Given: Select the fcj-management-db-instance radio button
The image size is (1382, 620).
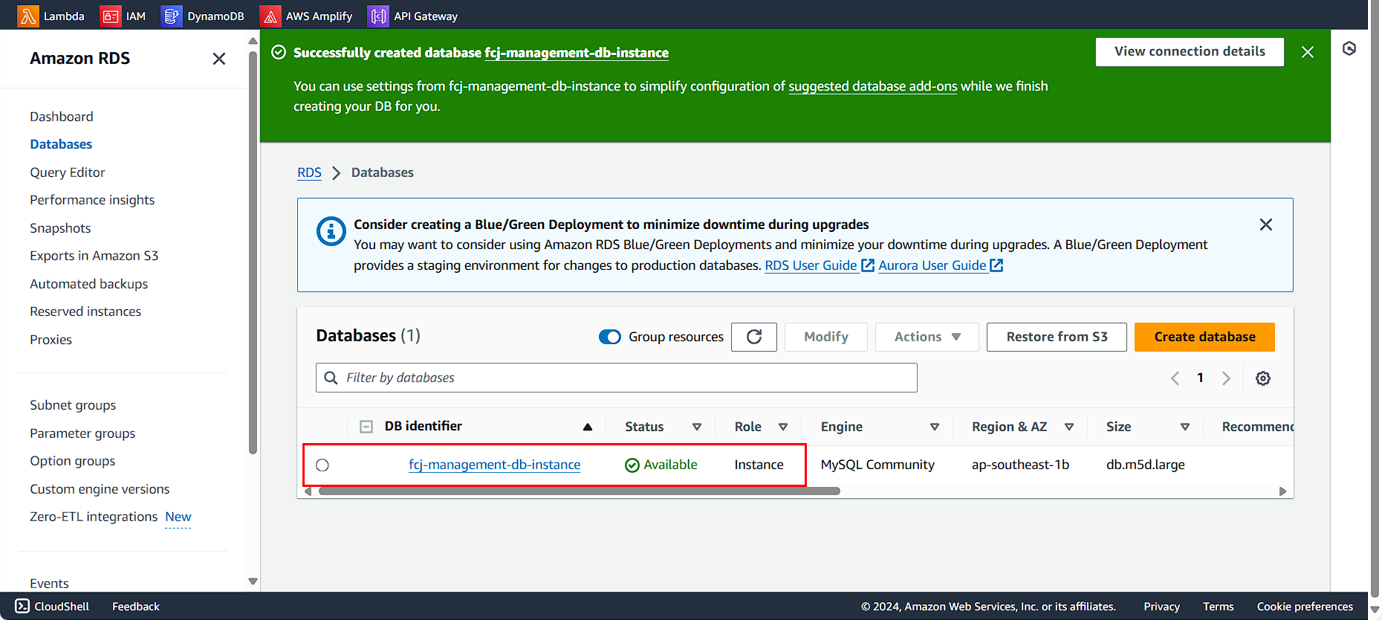Looking at the screenshot, I should pyautogui.click(x=322, y=465).
